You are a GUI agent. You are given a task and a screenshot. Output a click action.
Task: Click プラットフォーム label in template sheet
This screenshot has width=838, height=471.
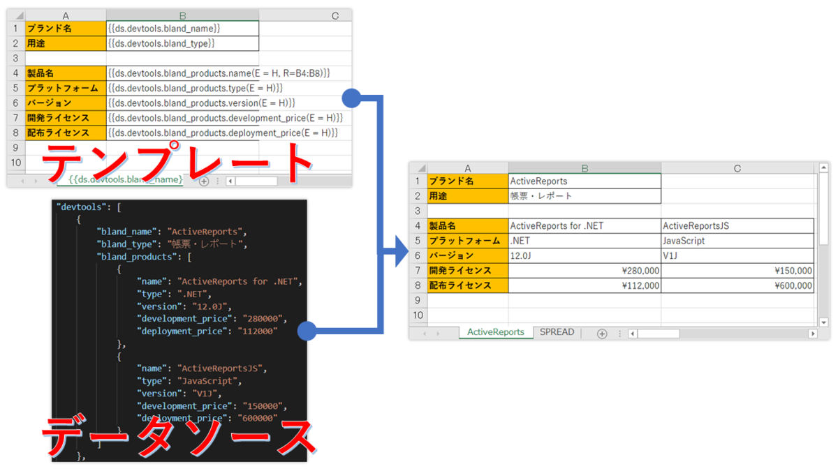tap(66, 88)
